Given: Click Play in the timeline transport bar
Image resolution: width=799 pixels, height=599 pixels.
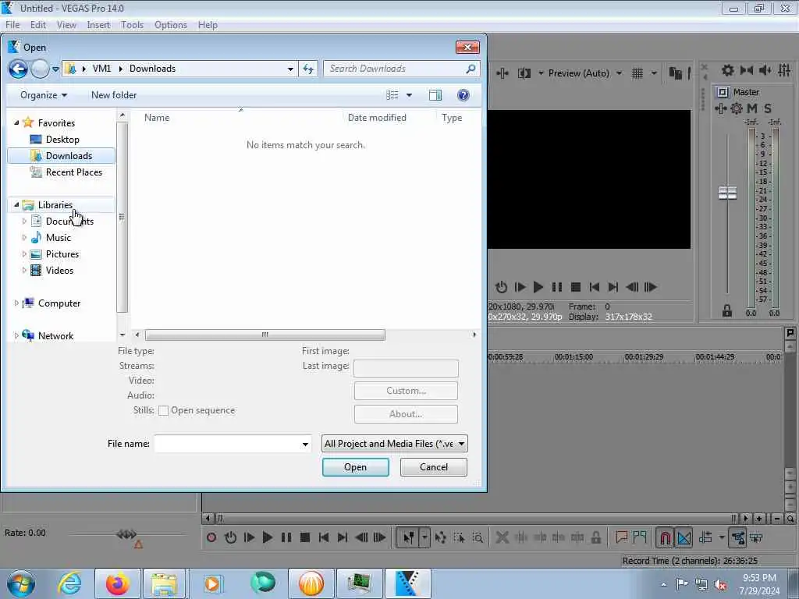Looking at the screenshot, I should (x=267, y=537).
